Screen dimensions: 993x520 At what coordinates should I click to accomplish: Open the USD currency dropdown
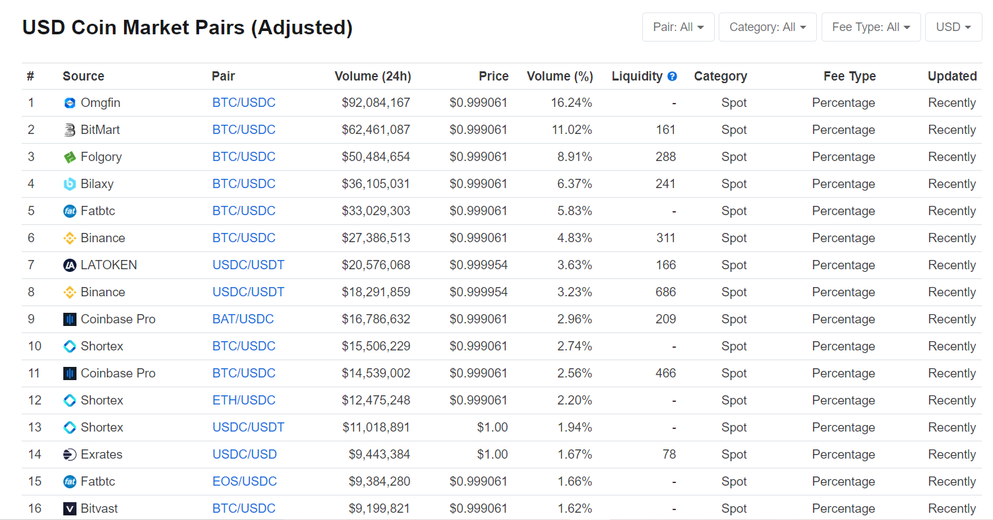pos(953,27)
